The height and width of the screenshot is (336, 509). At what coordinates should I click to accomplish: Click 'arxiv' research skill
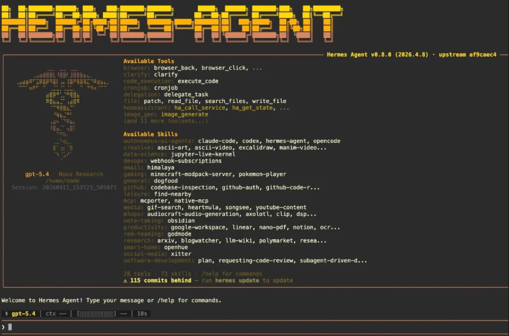[165, 241]
